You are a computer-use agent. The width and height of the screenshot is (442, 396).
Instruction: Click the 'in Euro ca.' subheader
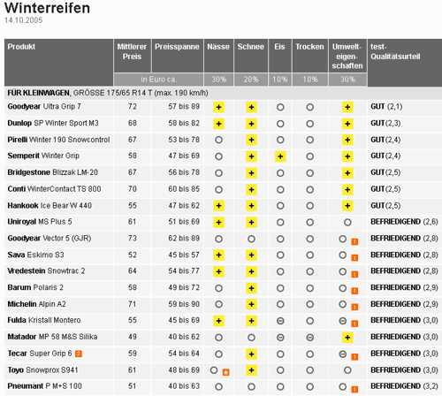[x=158, y=80]
